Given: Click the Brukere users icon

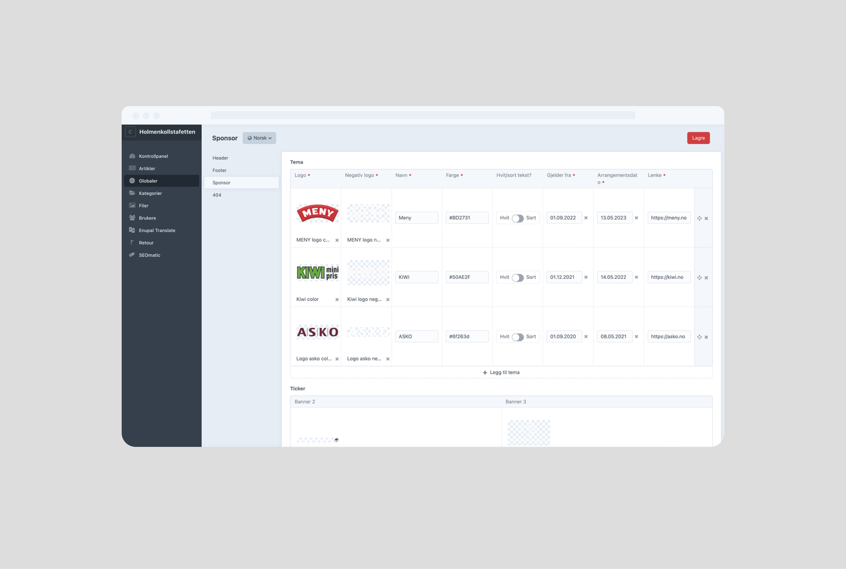Looking at the screenshot, I should coord(133,218).
